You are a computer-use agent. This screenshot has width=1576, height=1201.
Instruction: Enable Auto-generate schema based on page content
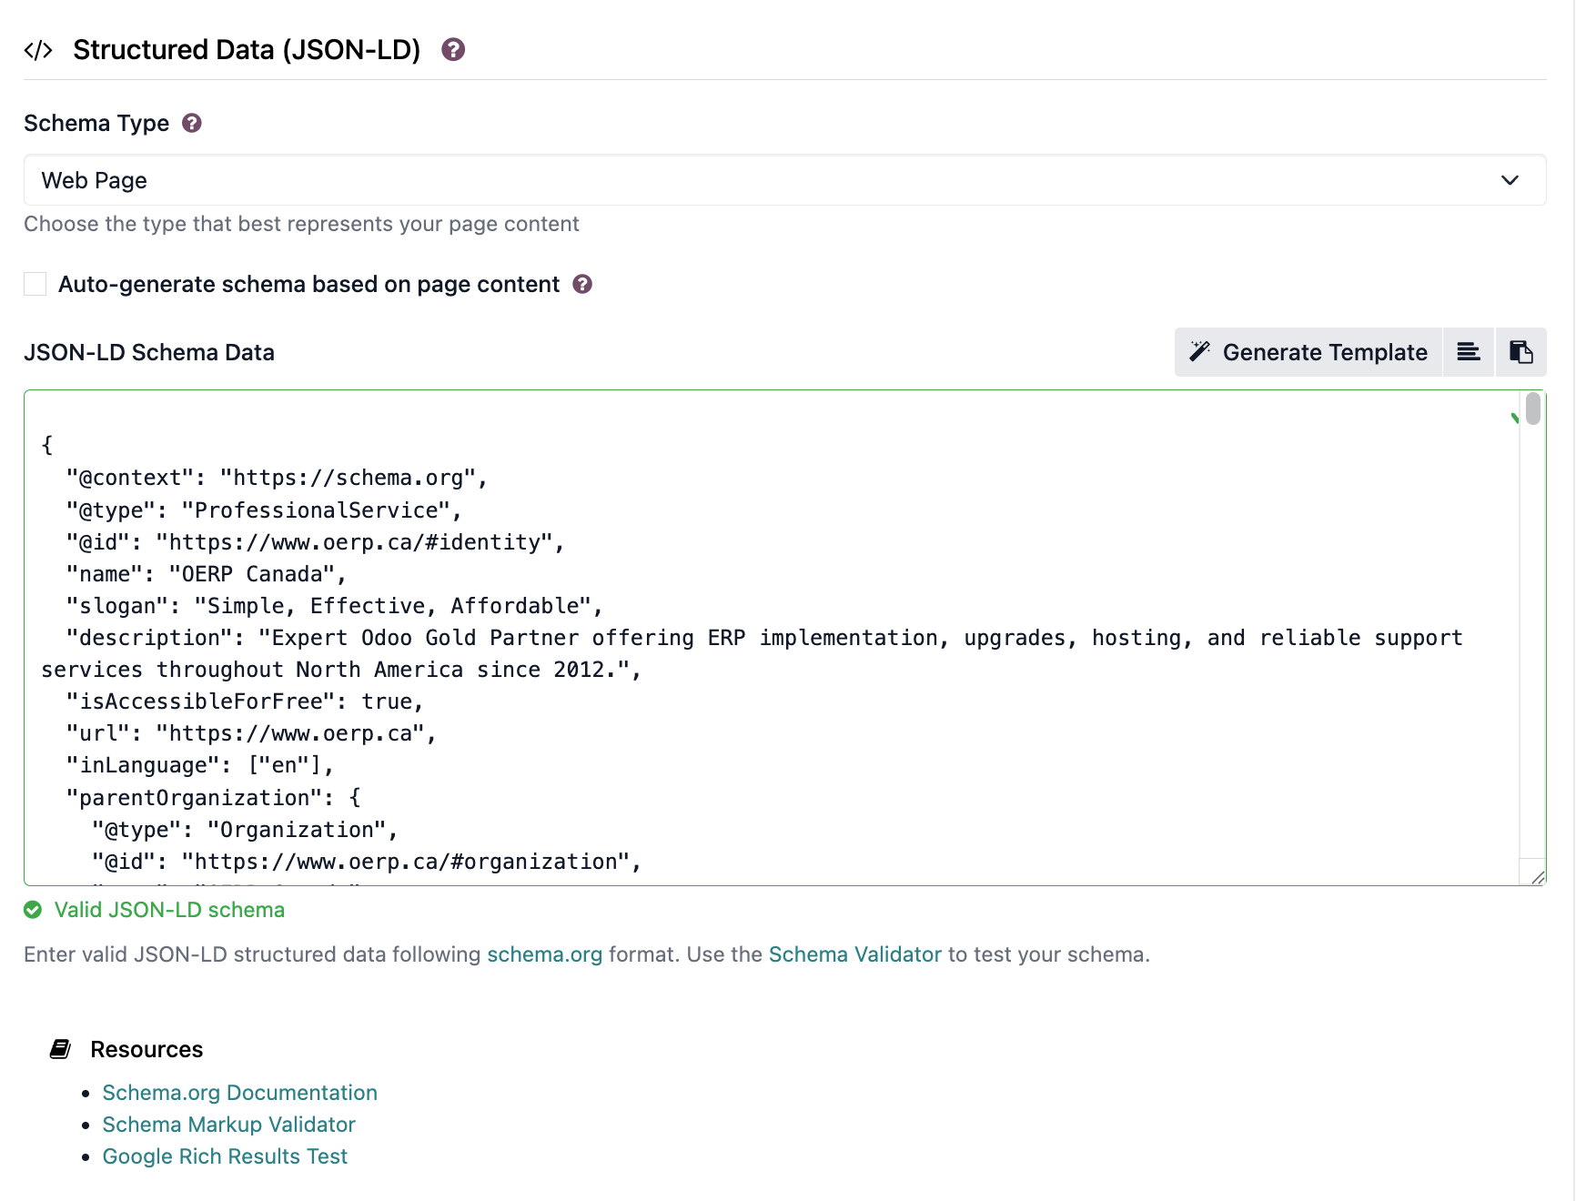click(x=35, y=284)
